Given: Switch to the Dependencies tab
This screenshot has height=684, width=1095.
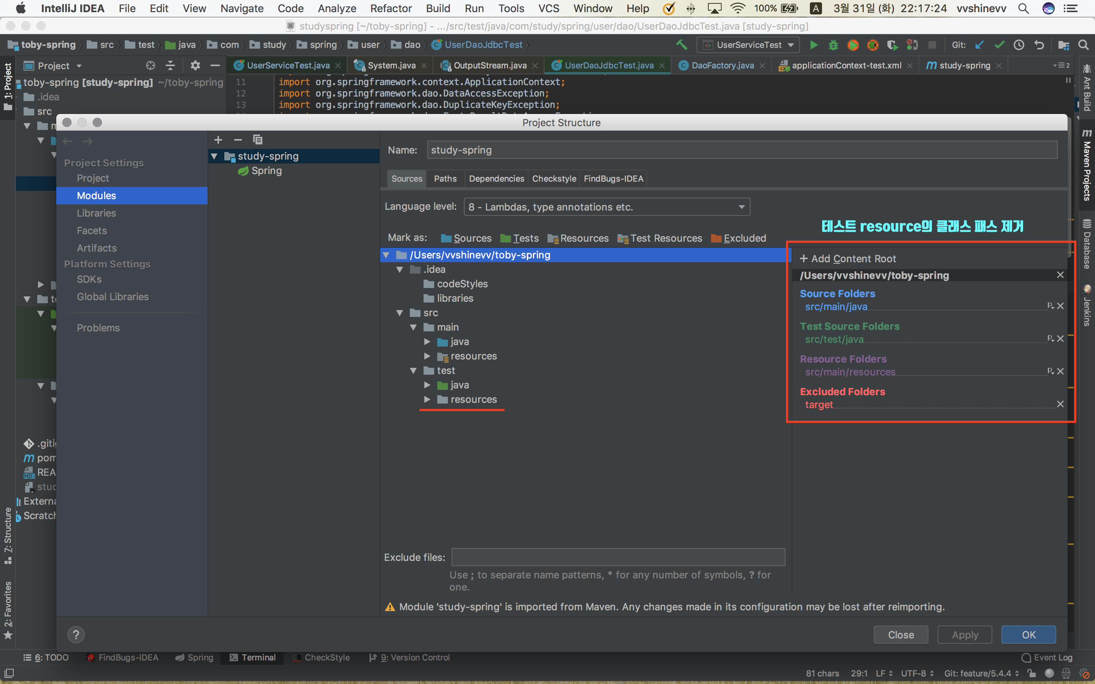Looking at the screenshot, I should [x=497, y=179].
